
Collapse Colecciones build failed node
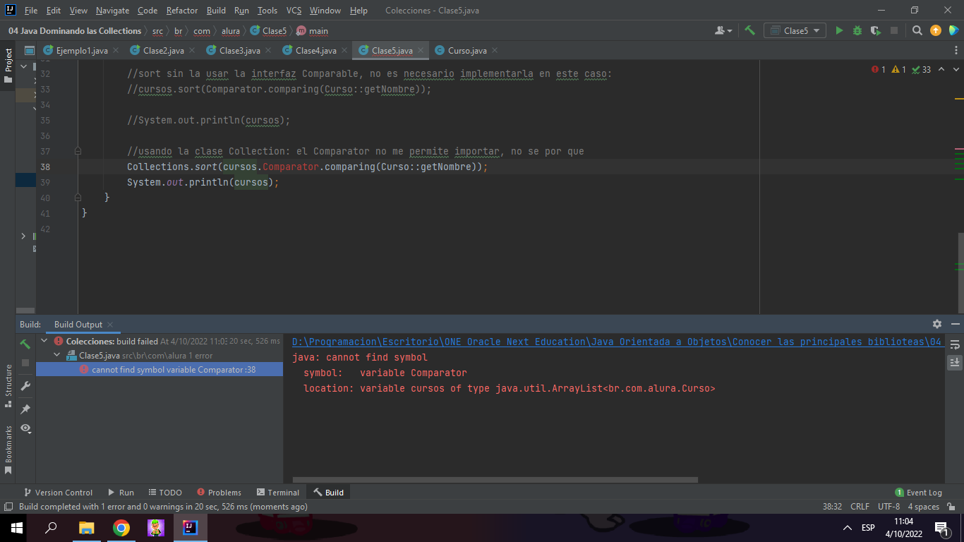coord(44,341)
